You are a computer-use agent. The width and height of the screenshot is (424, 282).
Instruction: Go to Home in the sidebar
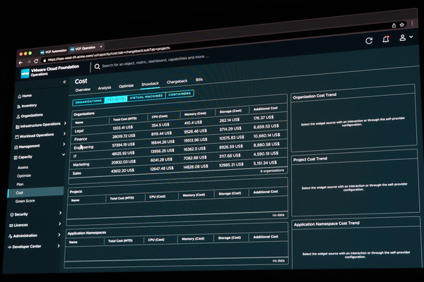(x=25, y=96)
